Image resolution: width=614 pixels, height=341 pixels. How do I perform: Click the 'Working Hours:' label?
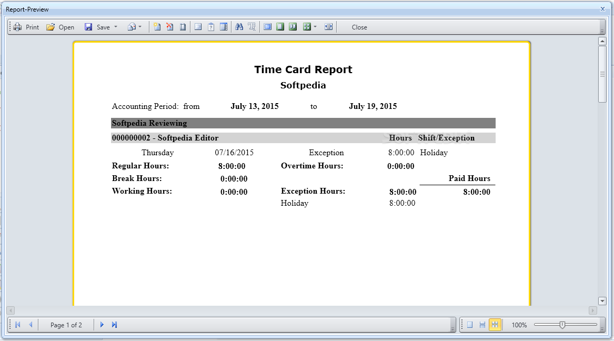pos(142,191)
